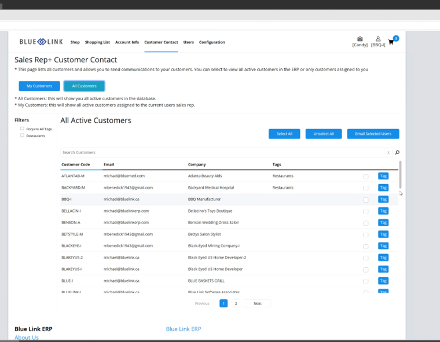Viewport: 440px width, 342px height.
Task: Sort by Company column header
Action: click(197, 164)
